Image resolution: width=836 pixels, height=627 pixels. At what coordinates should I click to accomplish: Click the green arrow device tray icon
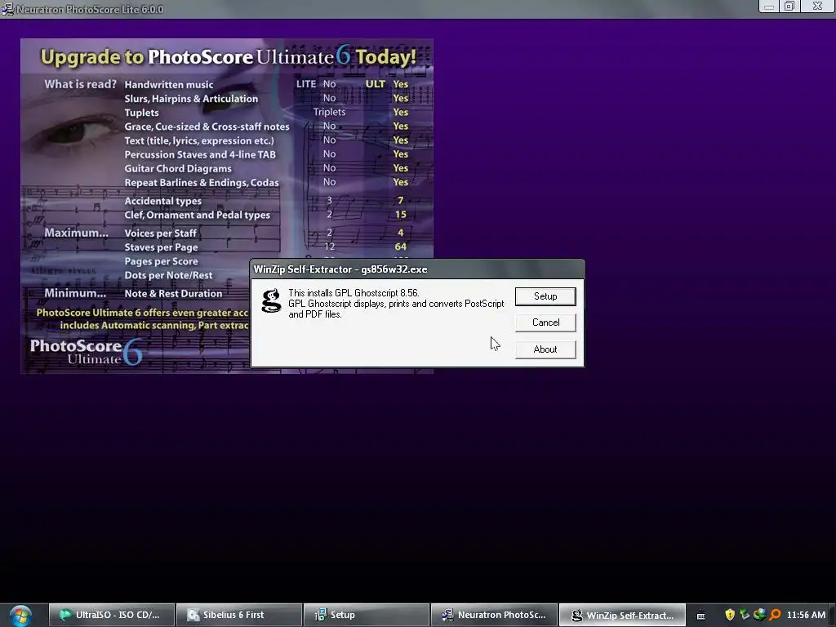point(745,615)
